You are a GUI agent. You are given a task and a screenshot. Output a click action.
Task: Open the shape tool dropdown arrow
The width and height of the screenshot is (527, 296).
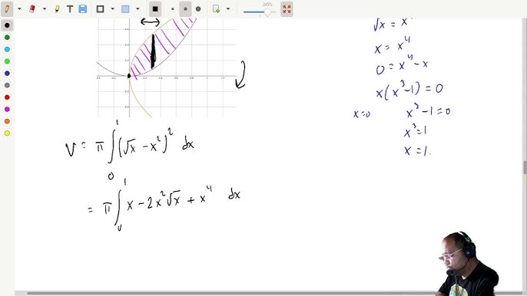pyautogui.click(x=113, y=9)
